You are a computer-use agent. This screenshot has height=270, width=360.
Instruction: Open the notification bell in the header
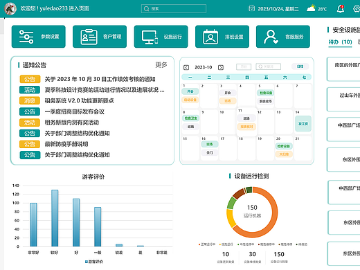[x=341, y=9]
